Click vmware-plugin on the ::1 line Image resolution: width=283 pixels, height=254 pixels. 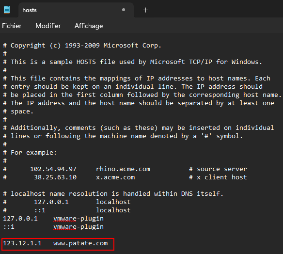[79, 227]
